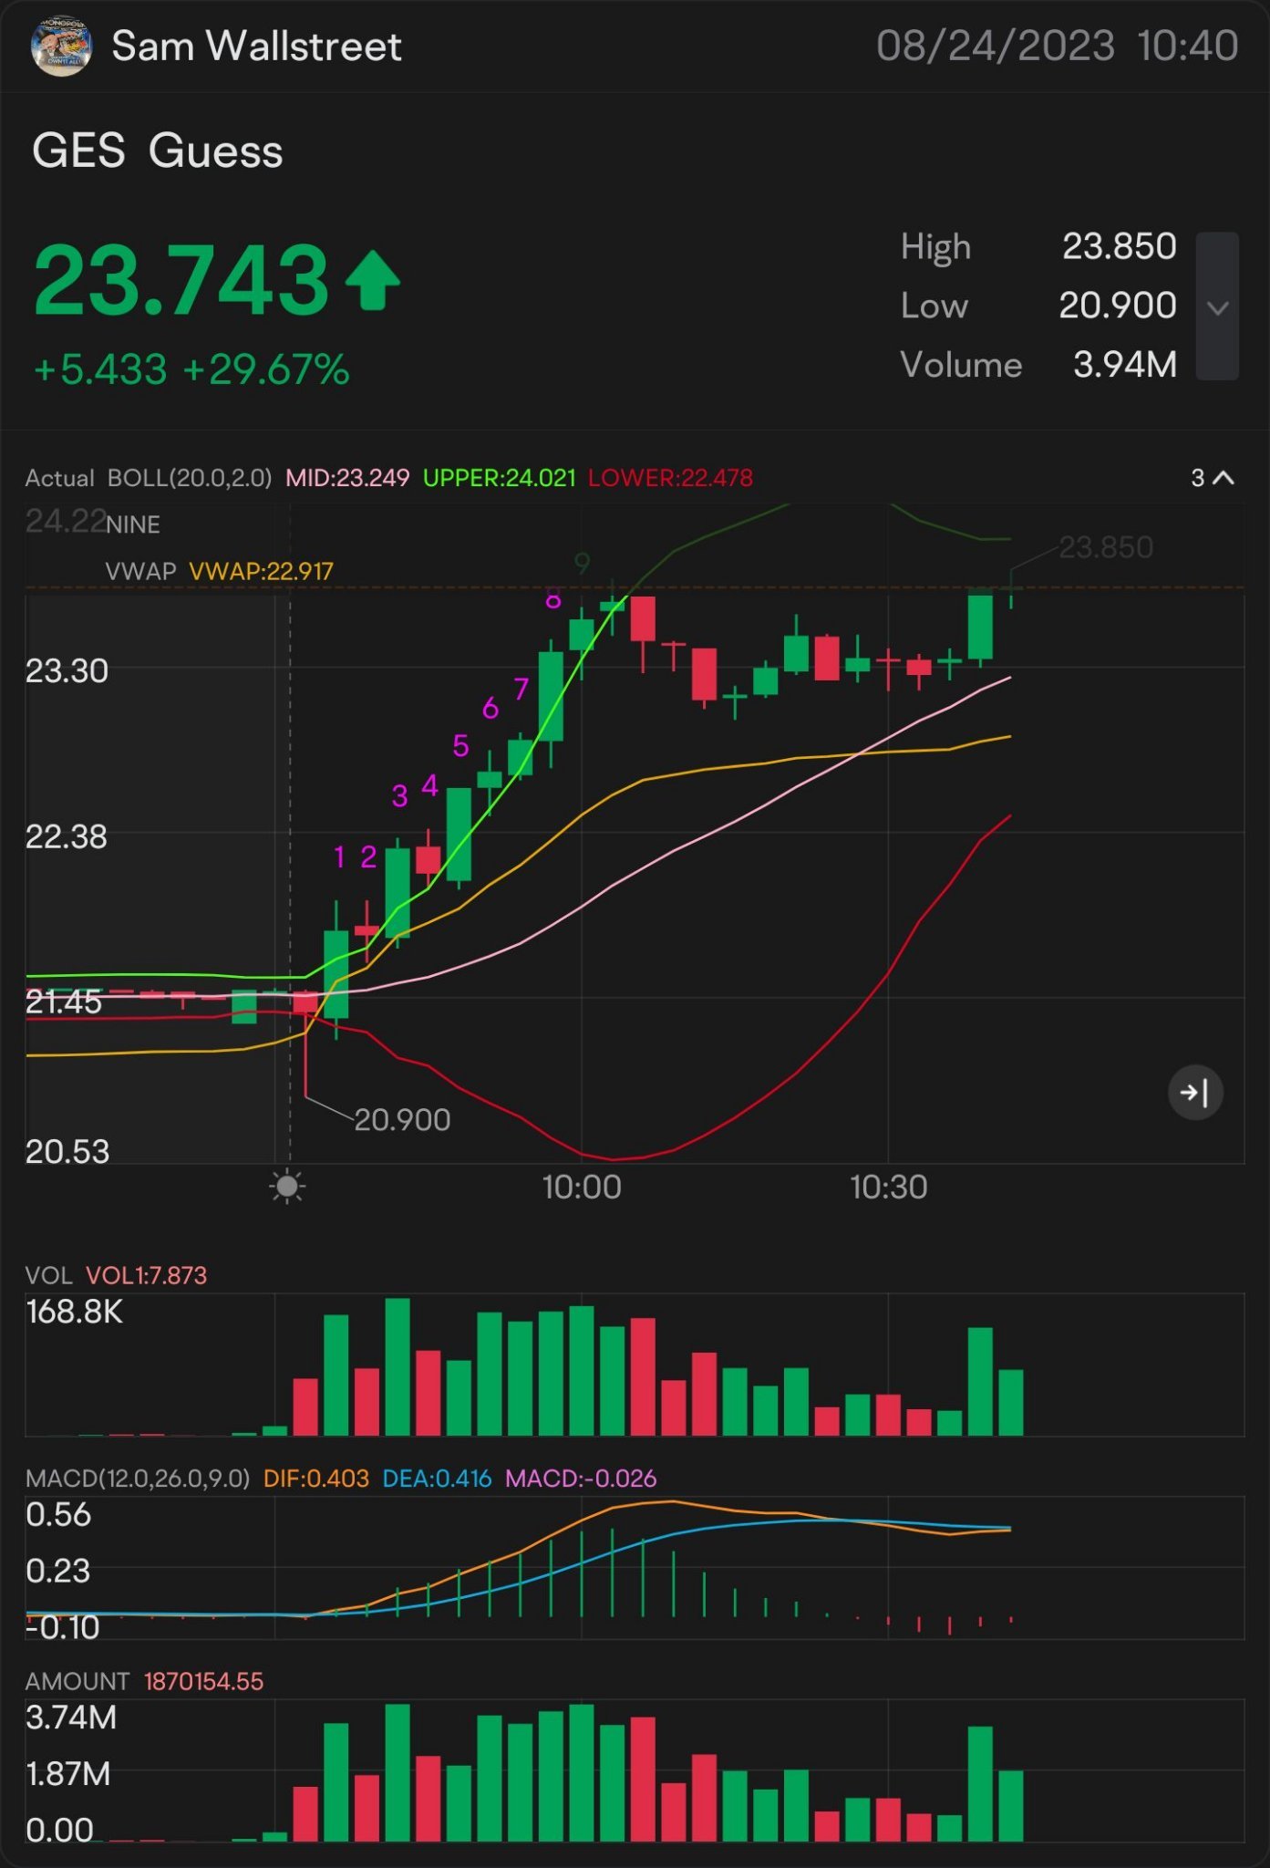
Task: Select the +5.433 +29.67% change text
Action: pyautogui.click(x=191, y=370)
